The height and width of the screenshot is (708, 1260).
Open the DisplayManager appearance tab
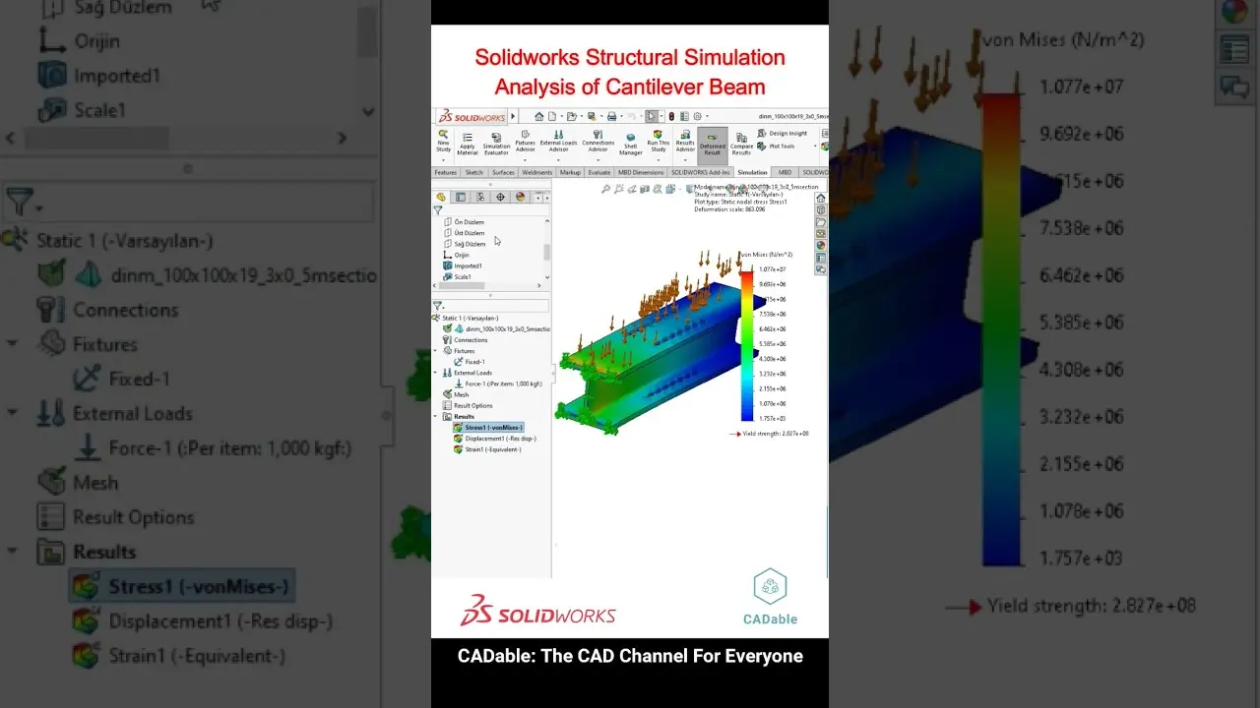[520, 197]
